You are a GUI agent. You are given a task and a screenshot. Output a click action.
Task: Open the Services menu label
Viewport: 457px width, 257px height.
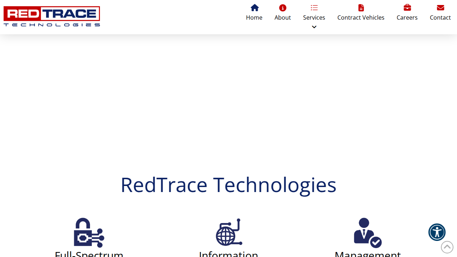coord(314,17)
